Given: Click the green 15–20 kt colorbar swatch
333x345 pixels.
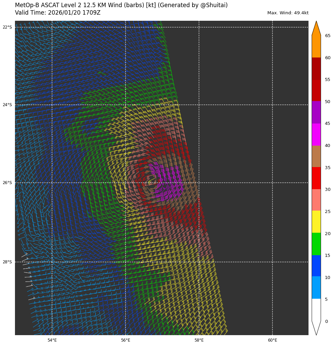Looking at the screenshot, I should [x=316, y=244].
